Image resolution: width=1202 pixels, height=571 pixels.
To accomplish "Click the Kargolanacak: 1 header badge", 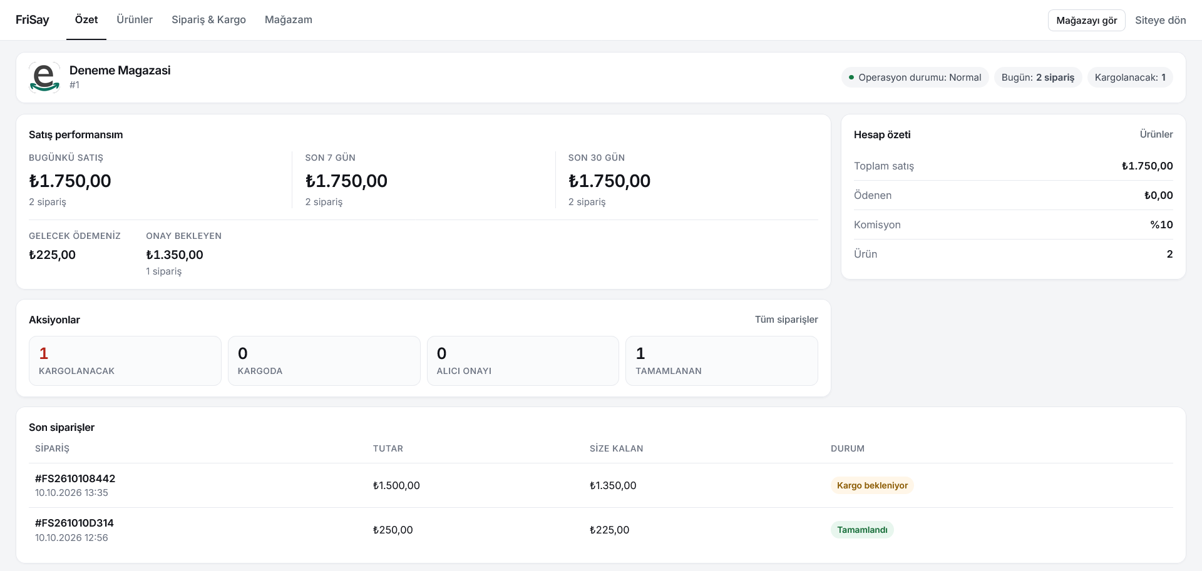I will coord(1130,78).
